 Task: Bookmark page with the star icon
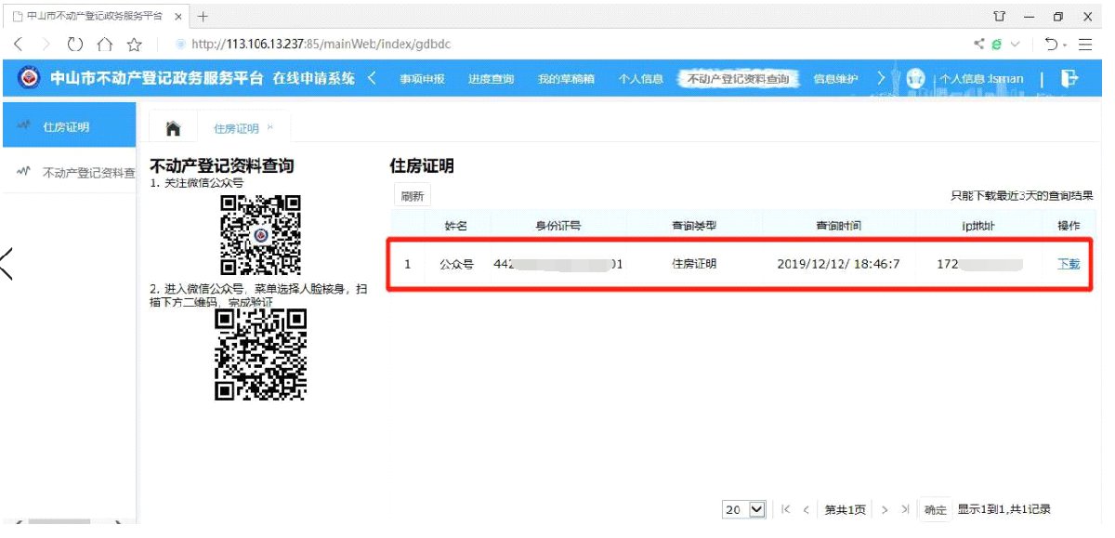tap(135, 45)
